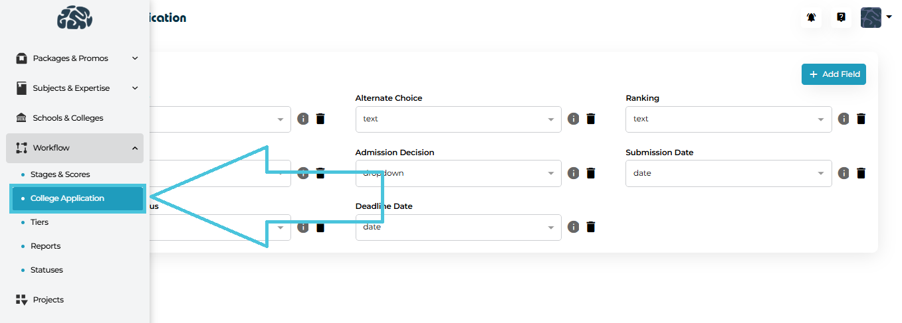Click the logo at sidebar top
The width and height of the screenshot is (902, 323).
pos(74,18)
